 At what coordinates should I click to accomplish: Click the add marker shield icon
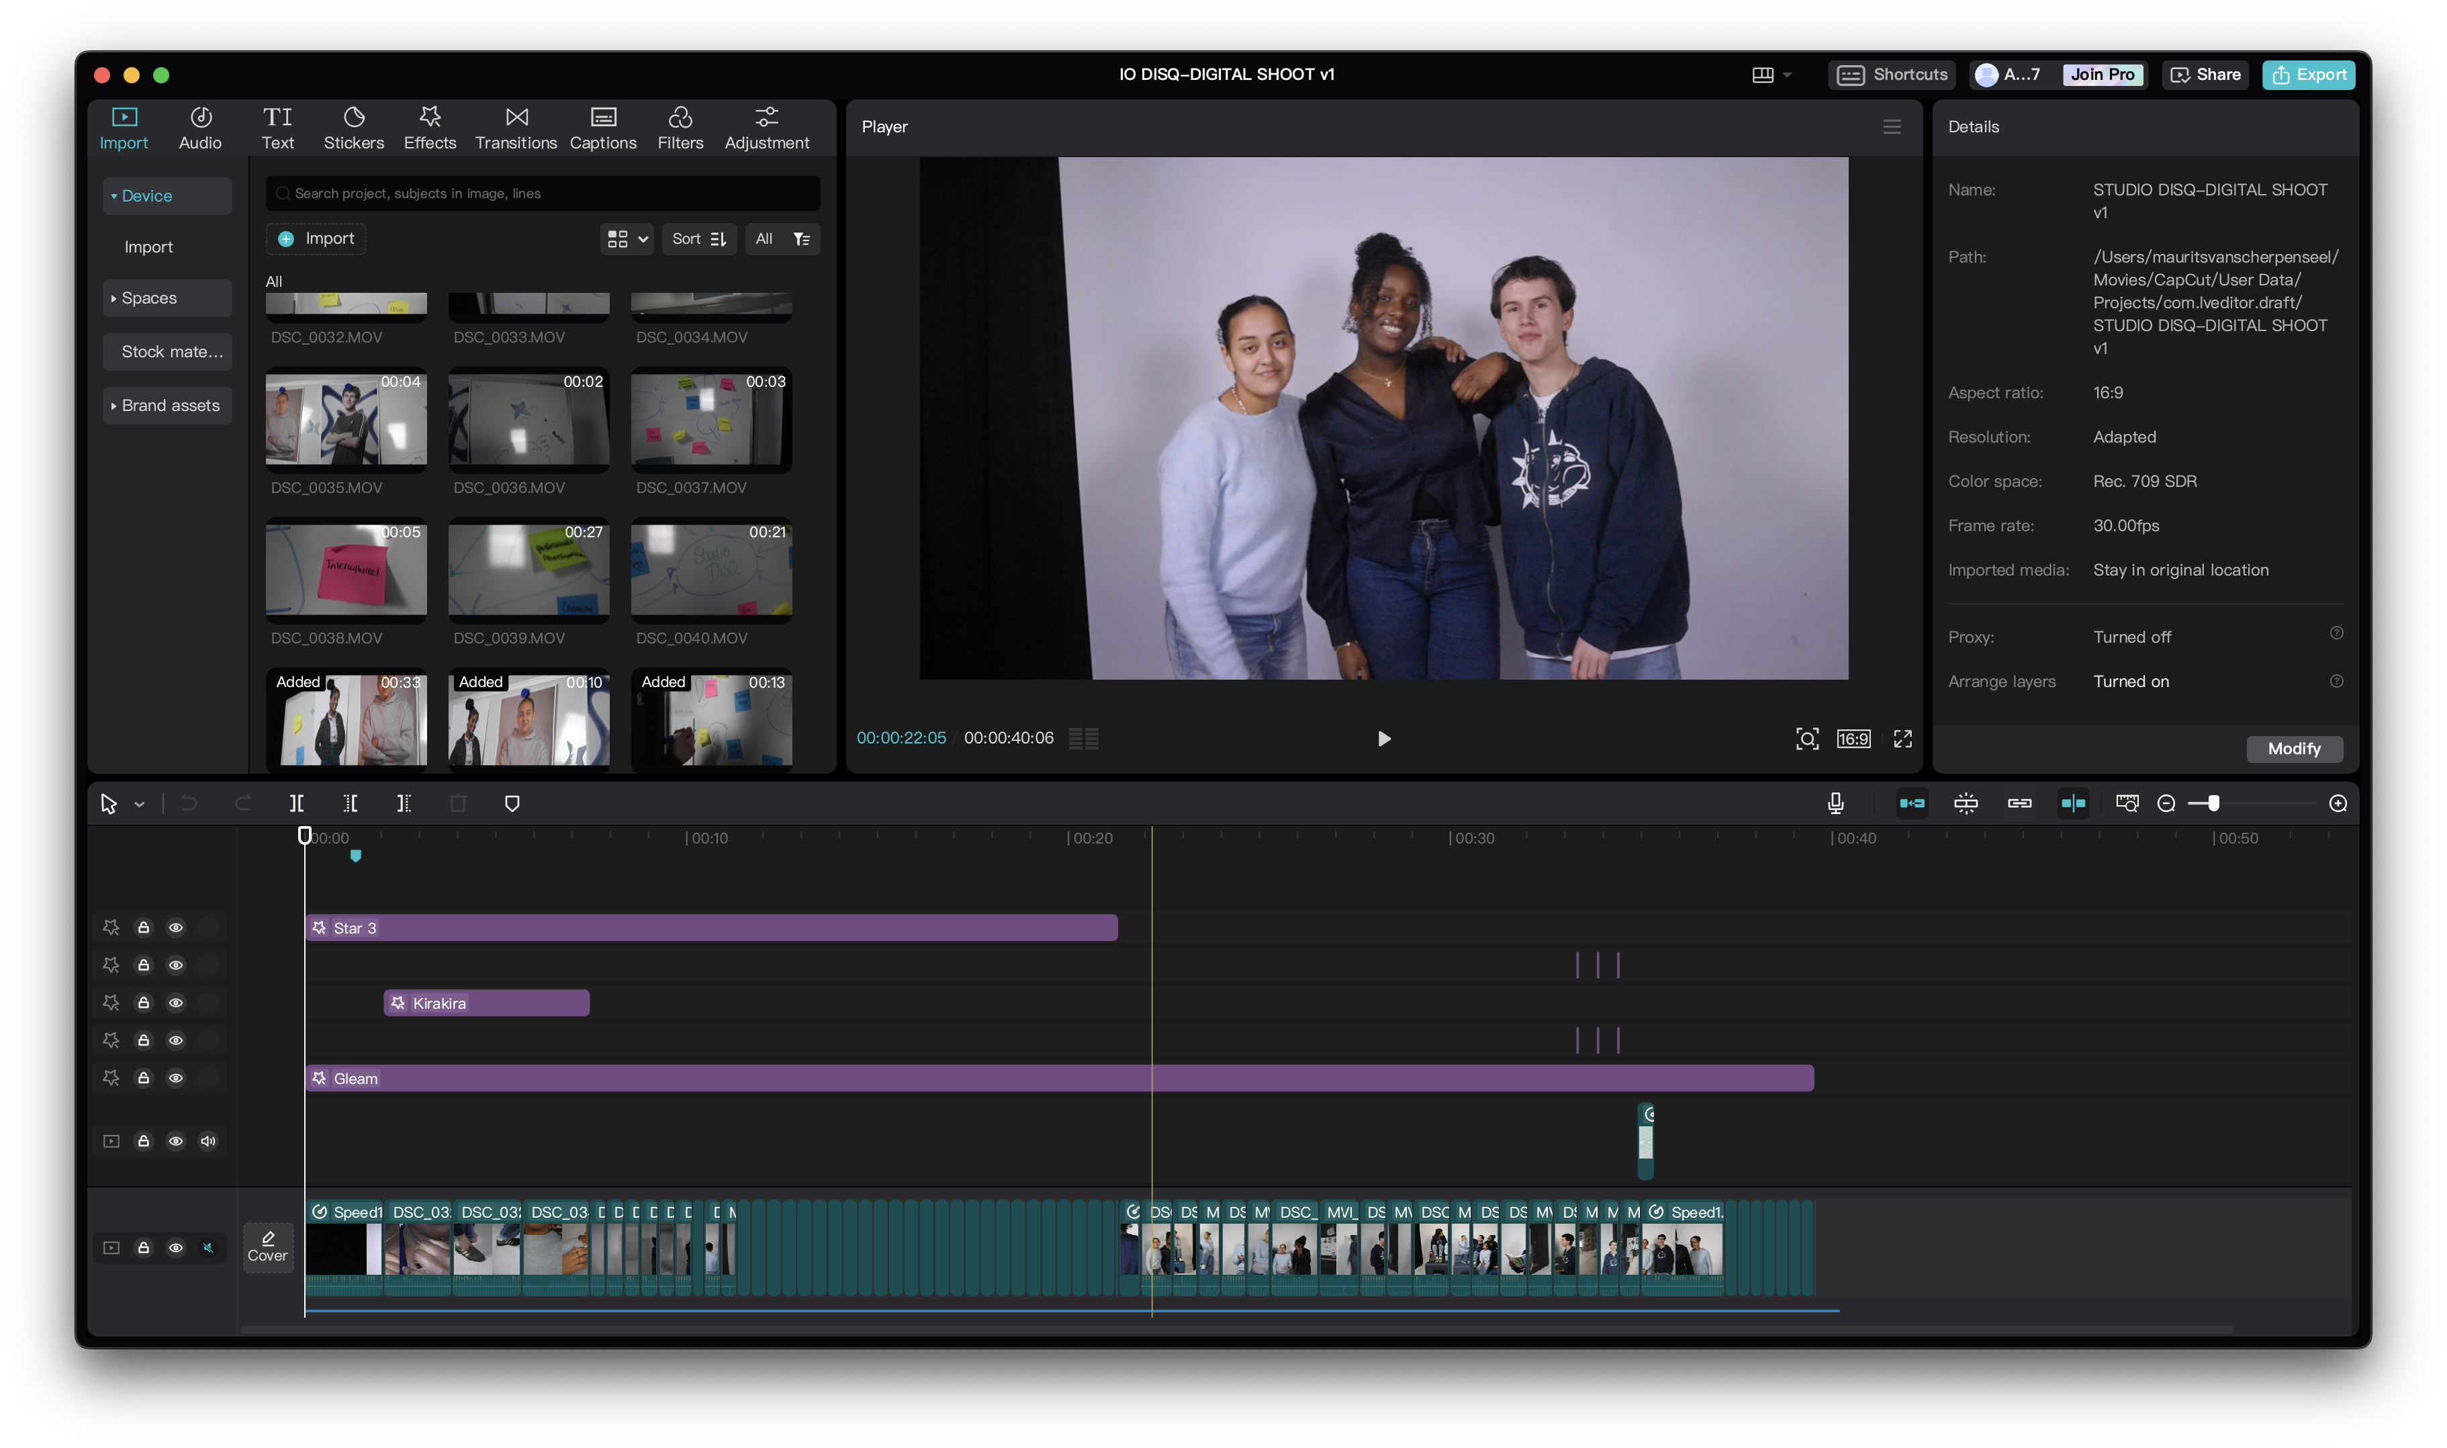pyautogui.click(x=512, y=803)
